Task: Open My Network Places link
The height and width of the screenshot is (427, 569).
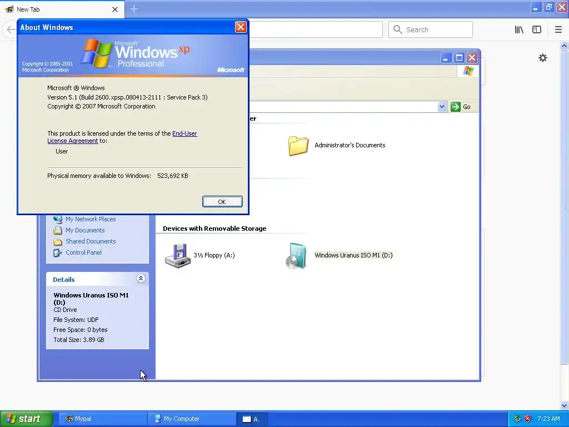Action: click(91, 219)
